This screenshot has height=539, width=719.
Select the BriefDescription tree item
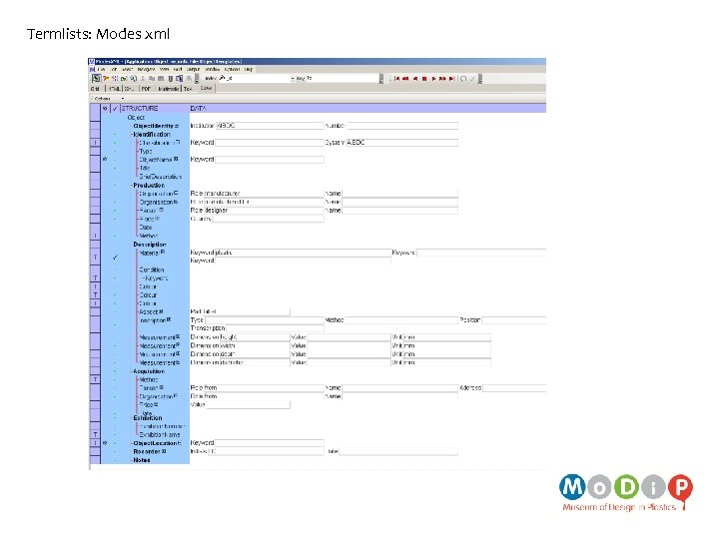161,177
